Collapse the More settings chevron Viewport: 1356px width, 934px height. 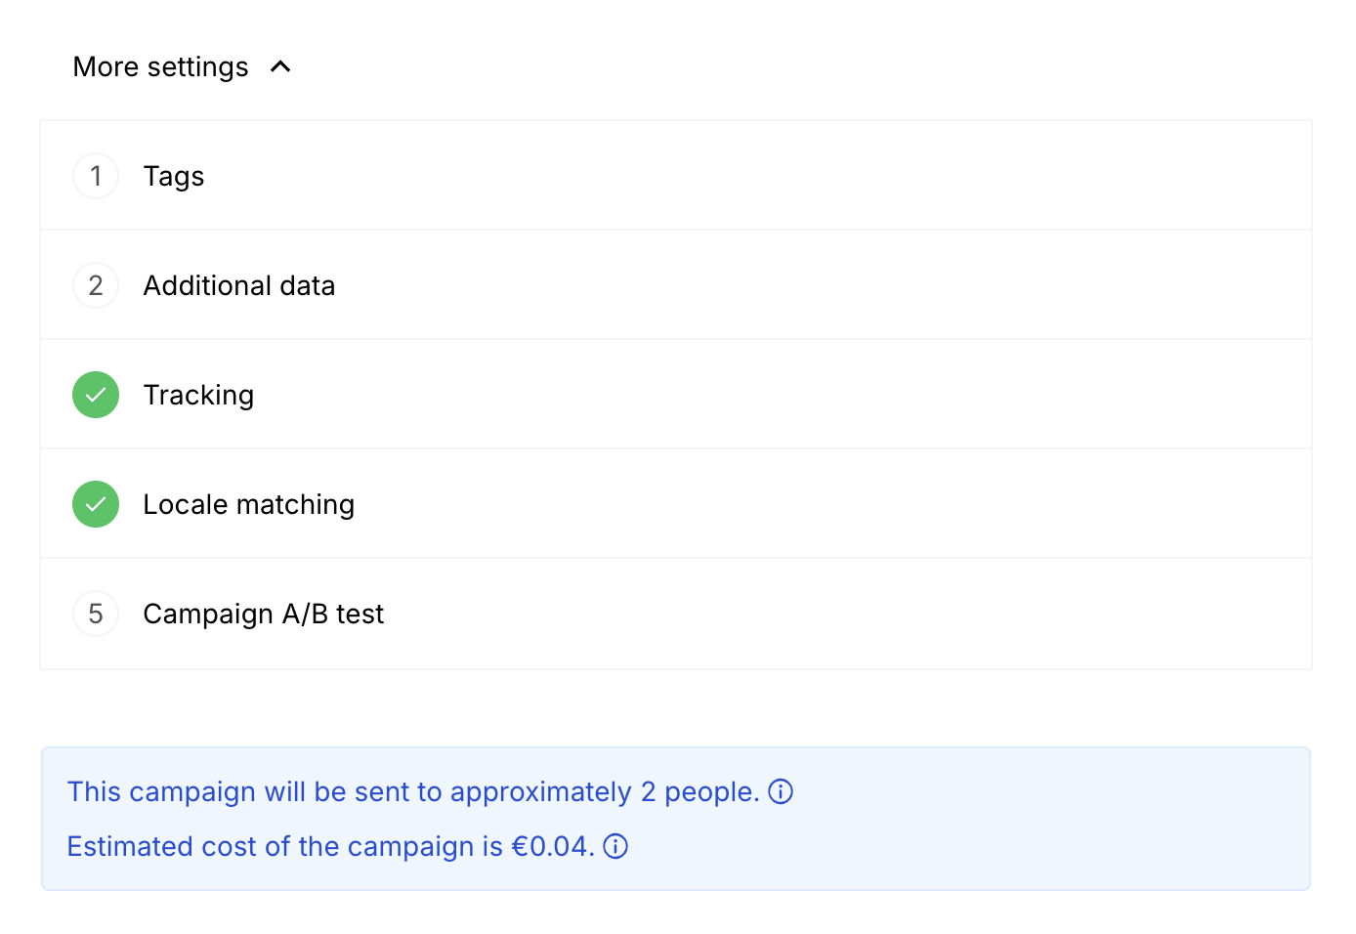coord(280,66)
